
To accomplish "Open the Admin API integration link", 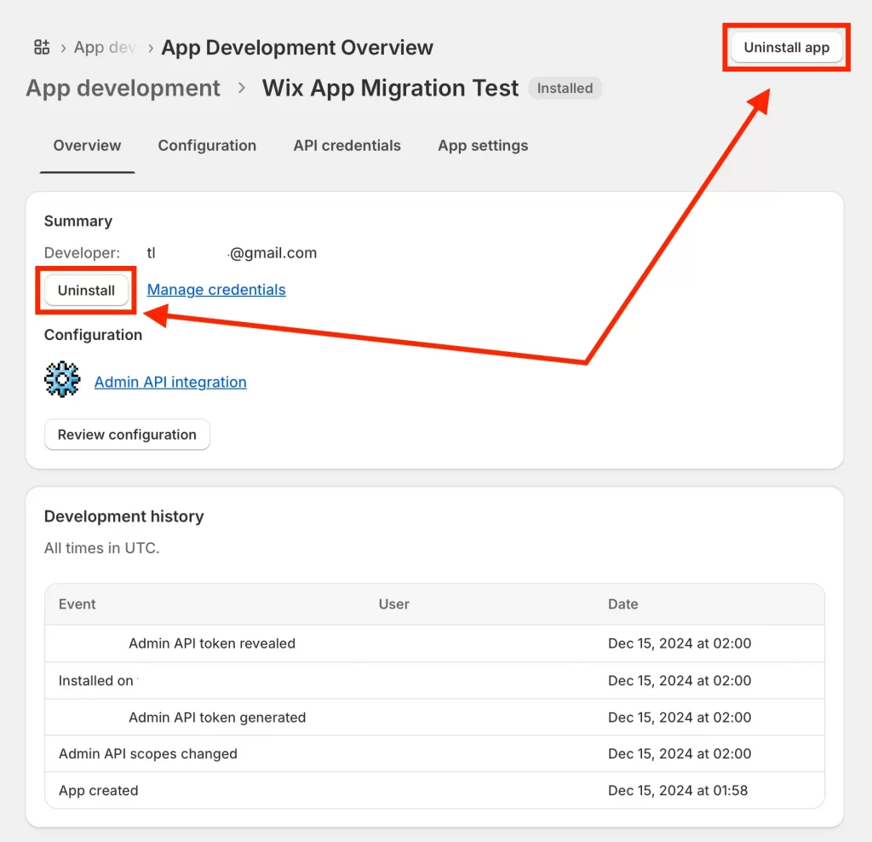I will coord(169,381).
